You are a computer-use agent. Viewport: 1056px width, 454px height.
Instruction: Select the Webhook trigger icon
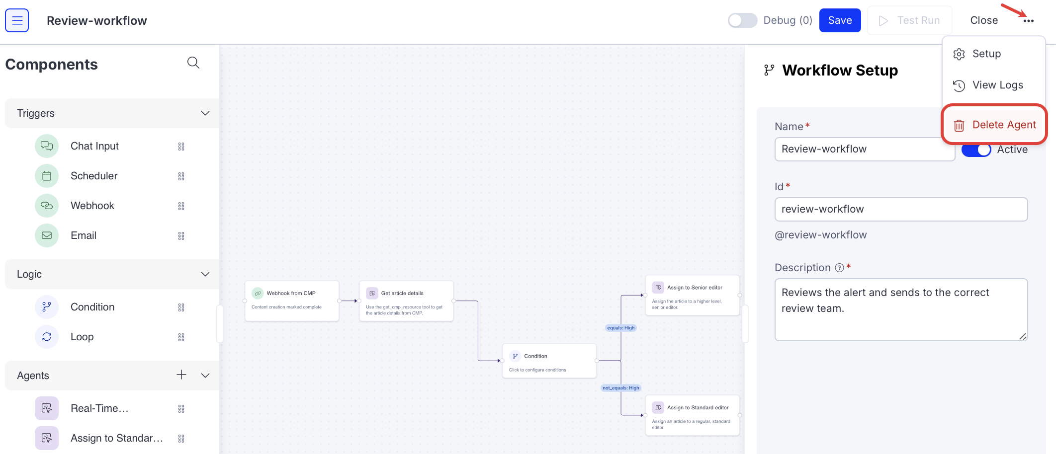click(47, 206)
